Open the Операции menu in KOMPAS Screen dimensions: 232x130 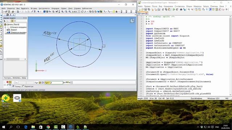55,8
